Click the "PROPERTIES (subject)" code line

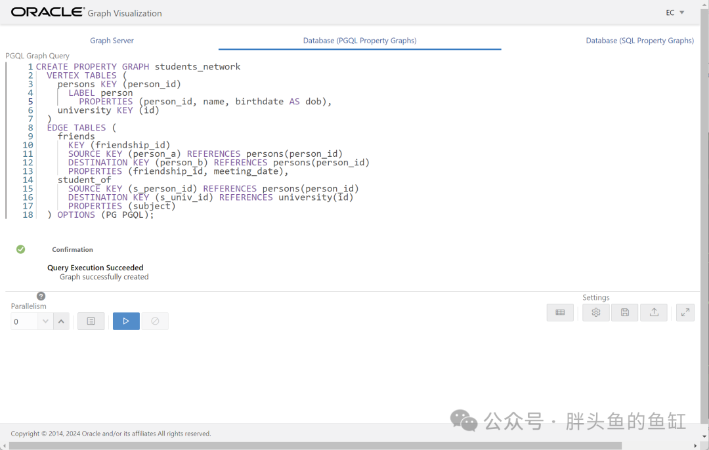coord(122,206)
